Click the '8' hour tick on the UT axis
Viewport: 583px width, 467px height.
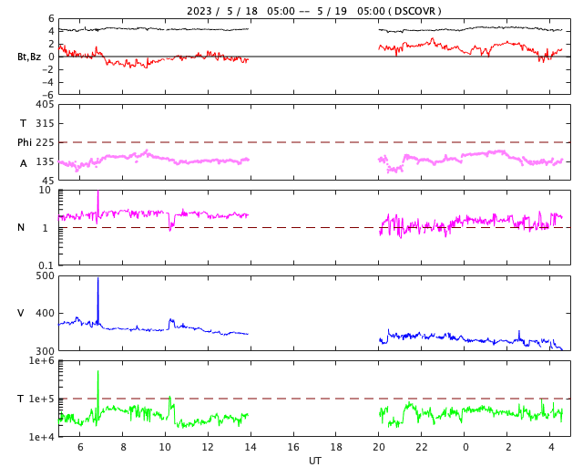(123, 447)
